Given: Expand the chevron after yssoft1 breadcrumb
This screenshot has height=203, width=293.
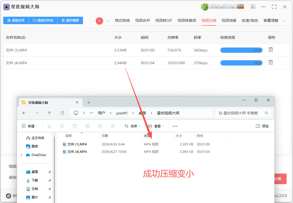Looking at the screenshot, I should pos(133,113).
